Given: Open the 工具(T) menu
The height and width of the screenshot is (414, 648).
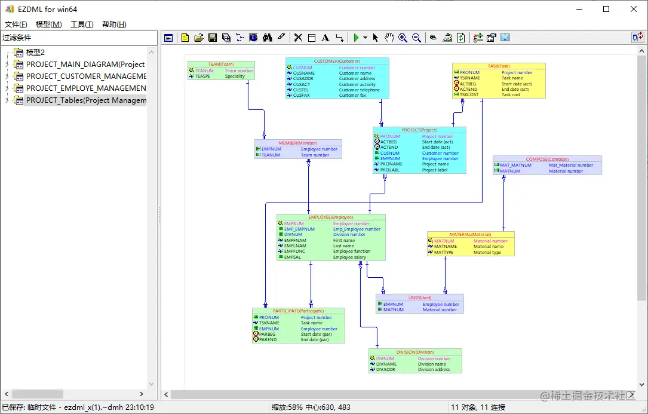Looking at the screenshot, I should click(82, 24).
